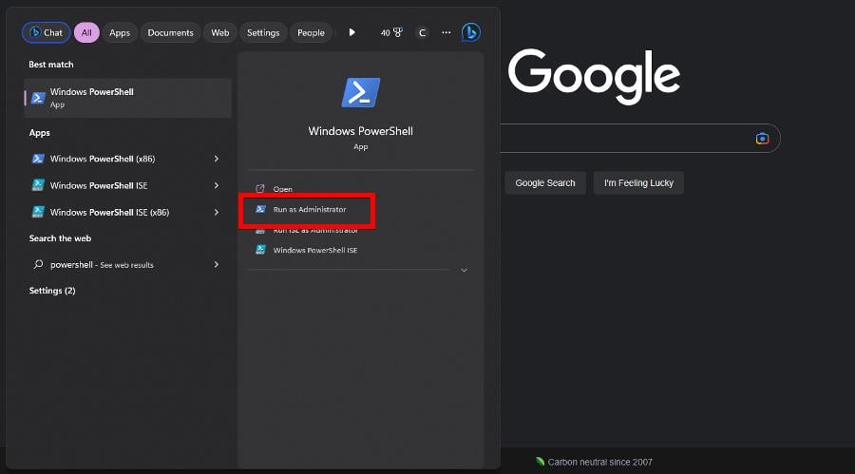This screenshot has height=474, width=855.
Task: Select Run as Administrator option
Action: click(x=309, y=209)
